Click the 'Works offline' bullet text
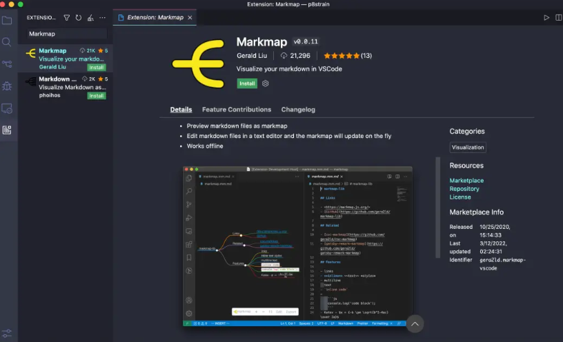Screen dimensions: 563x342 205,146
